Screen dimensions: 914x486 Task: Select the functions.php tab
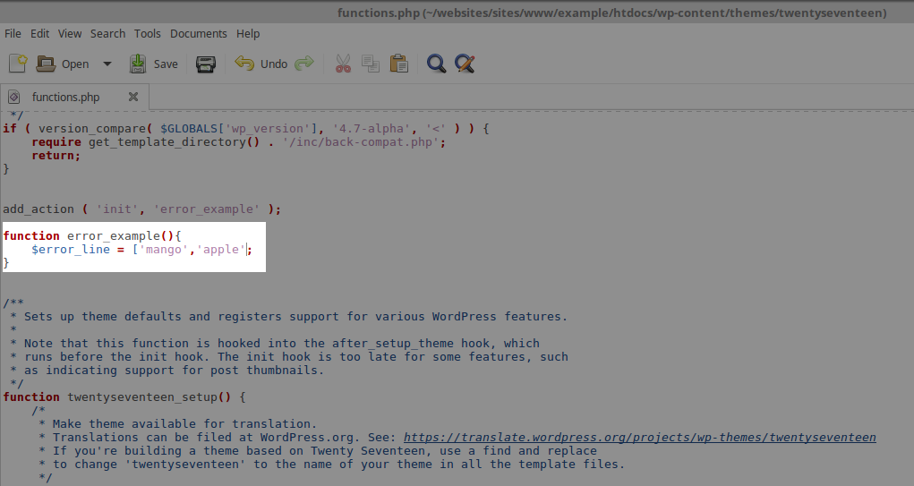pos(65,97)
